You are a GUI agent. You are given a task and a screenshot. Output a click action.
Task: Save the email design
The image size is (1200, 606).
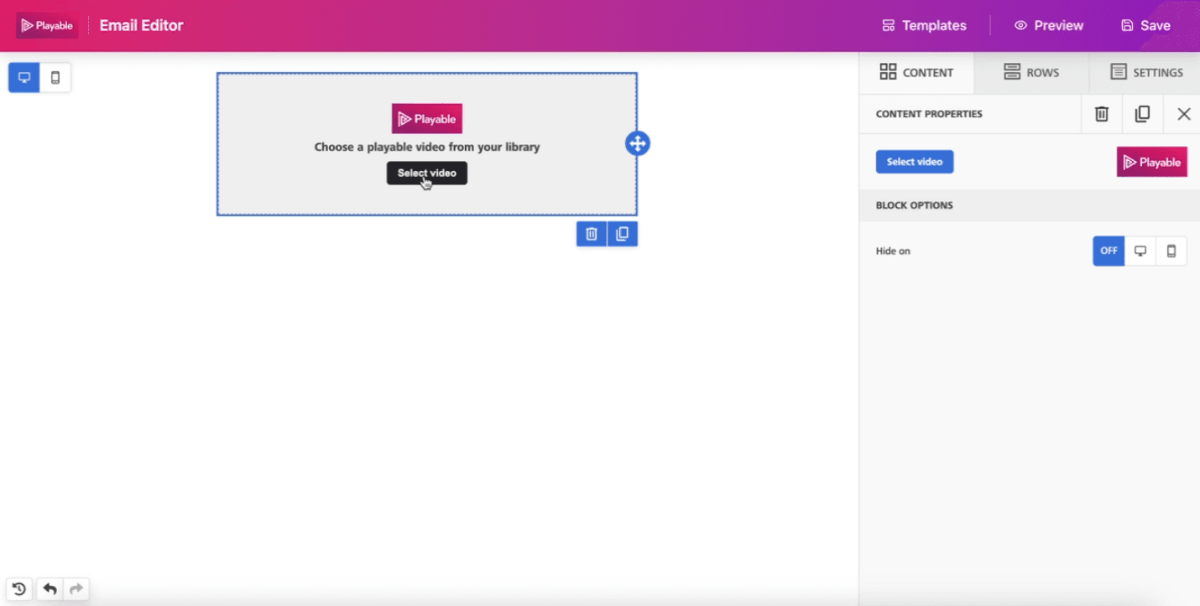click(x=1145, y=26)
